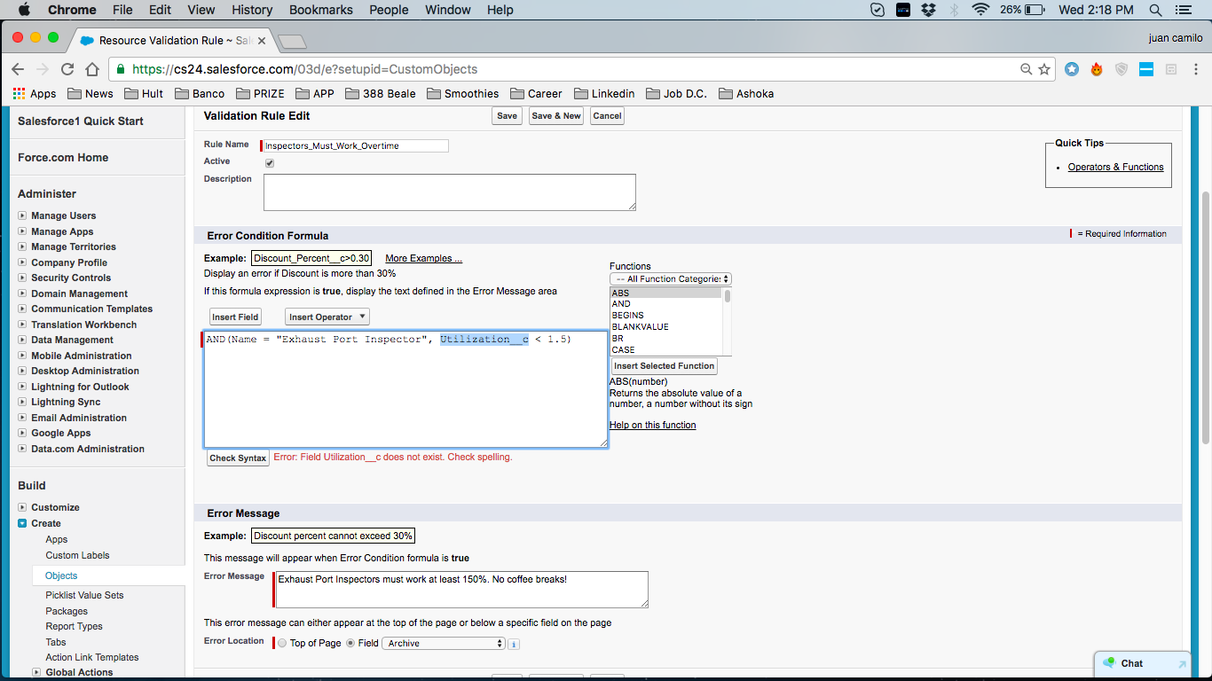
Task: Click the browser address bar URL
Action: (304, 69)
